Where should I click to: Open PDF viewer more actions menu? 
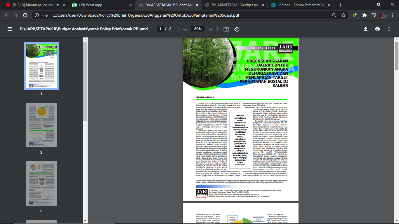[x=389, y=29]
